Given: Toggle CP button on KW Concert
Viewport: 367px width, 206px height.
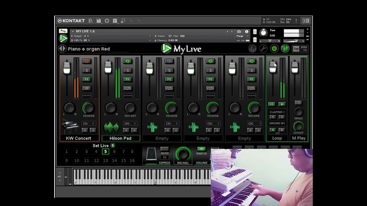Looking at the screenshot, I should point(87,88).
